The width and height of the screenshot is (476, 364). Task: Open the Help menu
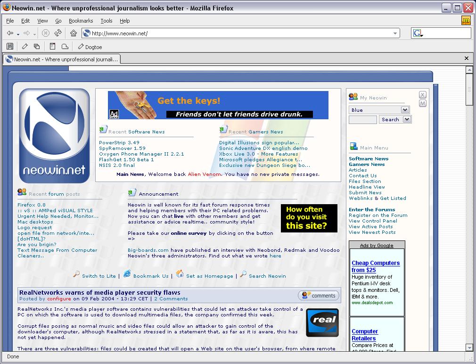(124, 21)
